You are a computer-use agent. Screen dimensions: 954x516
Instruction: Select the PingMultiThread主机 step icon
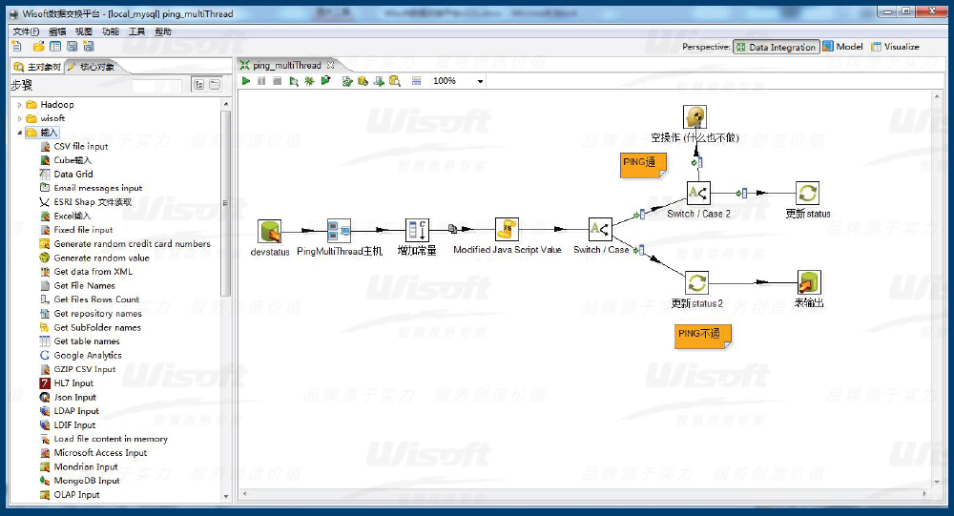coord(339,231)
